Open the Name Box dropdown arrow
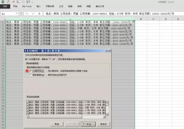184x129 pixels. click(x=17, y=13)
